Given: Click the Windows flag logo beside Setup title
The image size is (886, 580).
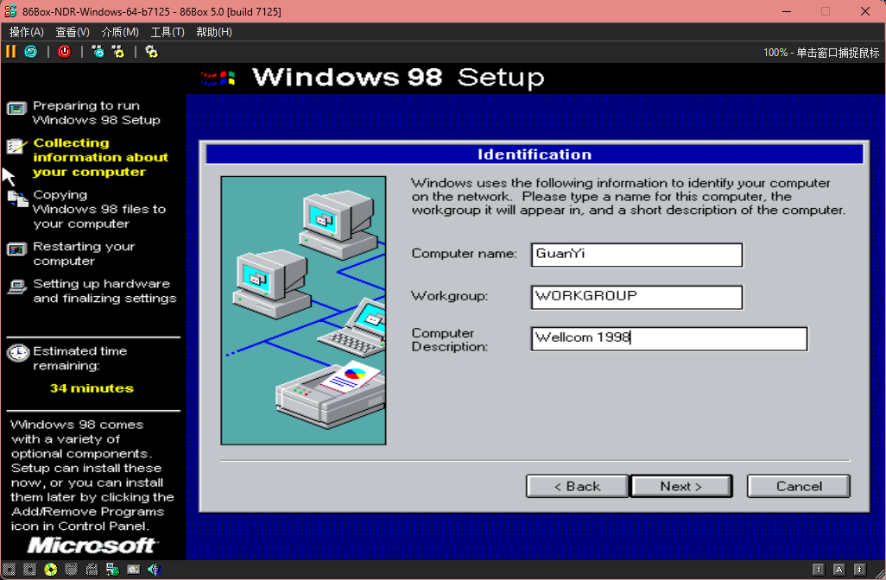Looking at the screenshot, I should 218,78.
